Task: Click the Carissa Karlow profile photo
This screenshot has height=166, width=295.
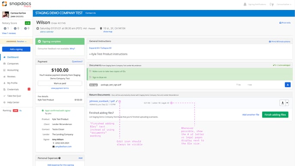Action: (x=6, y=15)
